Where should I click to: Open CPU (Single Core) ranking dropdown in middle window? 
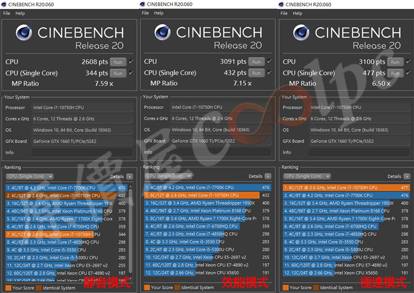[169, 176]
